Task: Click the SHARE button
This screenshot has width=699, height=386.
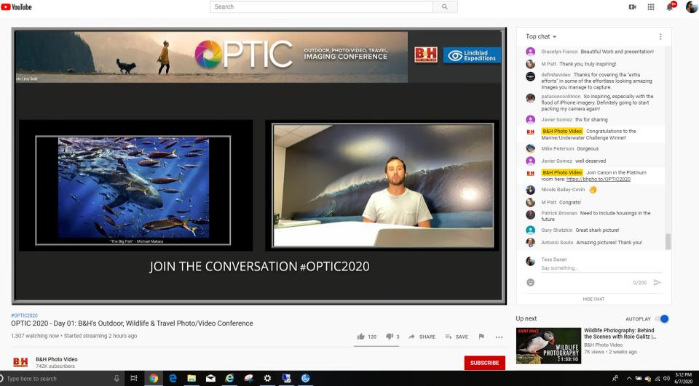Action: pyautogui.click(x=422, y=337)
